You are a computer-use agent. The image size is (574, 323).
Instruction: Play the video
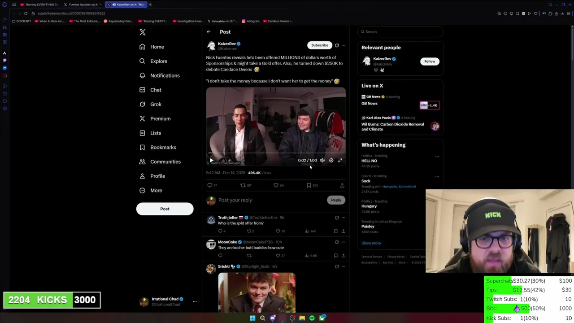coord(212,160)
